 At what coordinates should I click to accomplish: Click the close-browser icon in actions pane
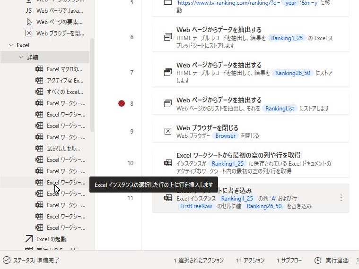tap(29, 33)
